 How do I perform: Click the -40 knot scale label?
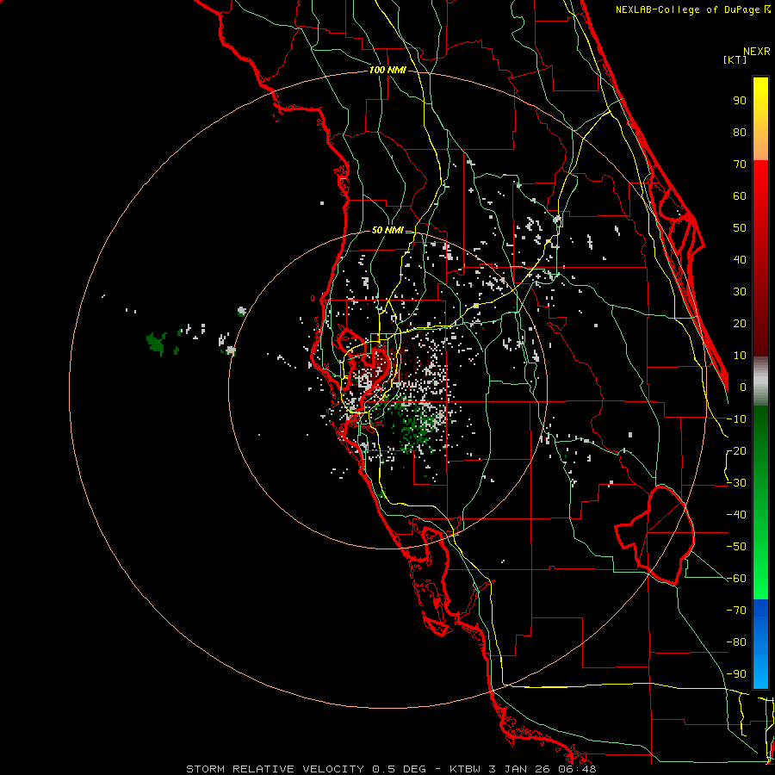[x=737, y=515]
